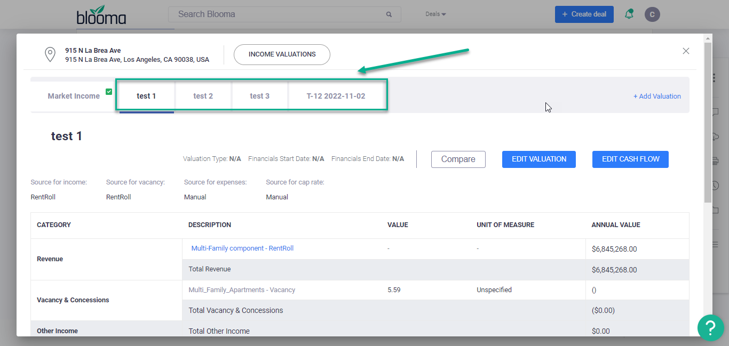The image size is (729, 346).
Task: Click the full Los Angeles address line
Action: [x=137, y=60]
